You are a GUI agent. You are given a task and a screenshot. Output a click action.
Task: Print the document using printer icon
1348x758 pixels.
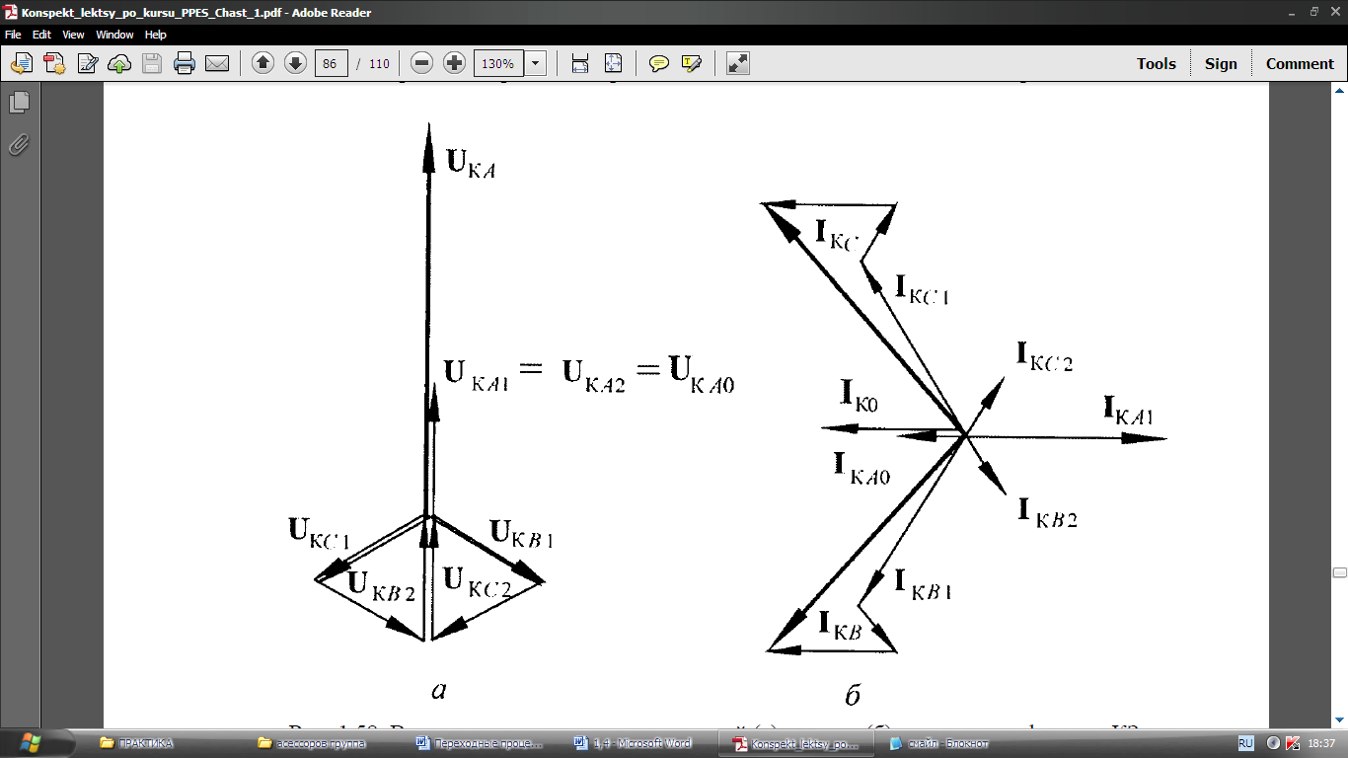[x=185, y=63]
